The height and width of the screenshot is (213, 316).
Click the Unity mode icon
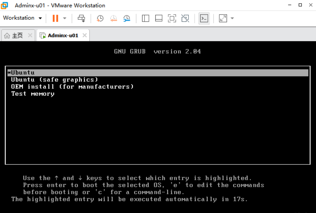185,18
